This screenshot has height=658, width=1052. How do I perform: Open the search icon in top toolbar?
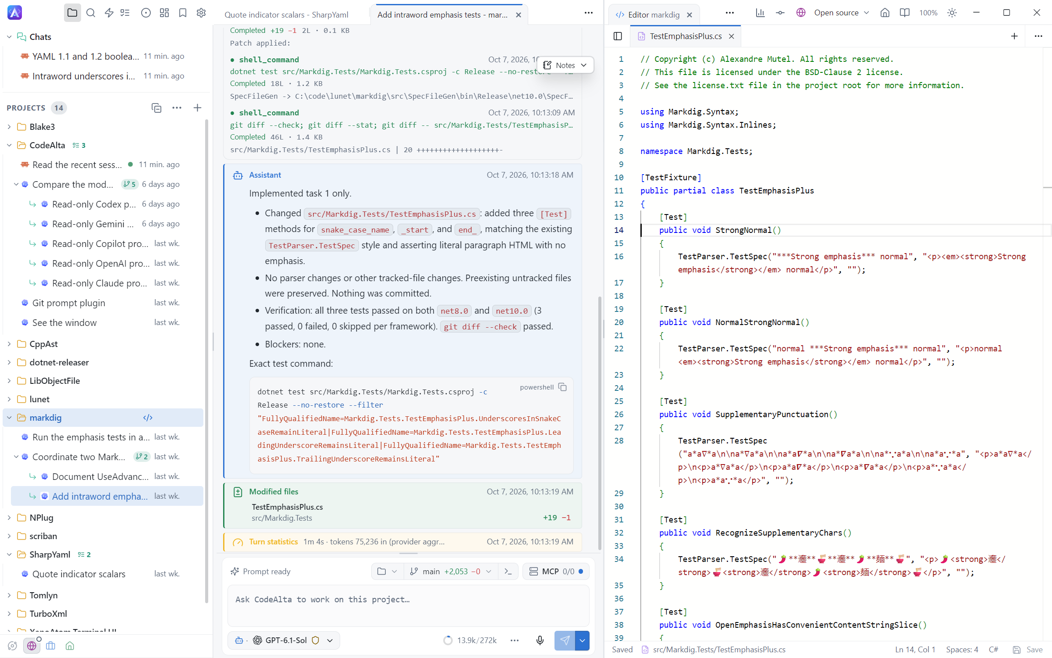[91, 13]
